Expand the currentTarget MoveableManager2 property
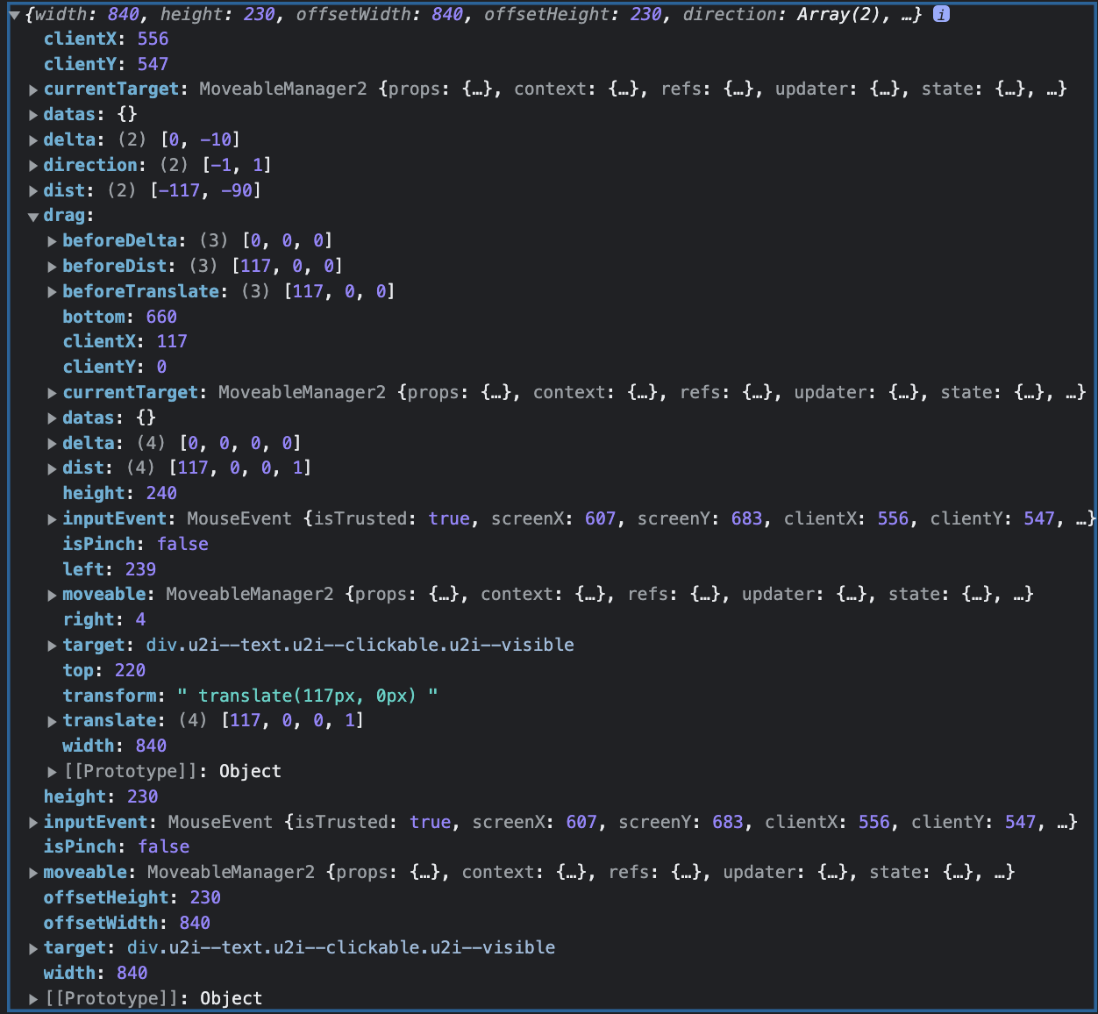Image resolution: width=1098 pixels, height=1014 pixels. click(32, 89)
